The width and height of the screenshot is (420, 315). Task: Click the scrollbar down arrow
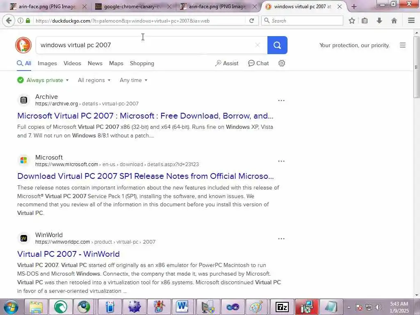[x=416, y=295]
